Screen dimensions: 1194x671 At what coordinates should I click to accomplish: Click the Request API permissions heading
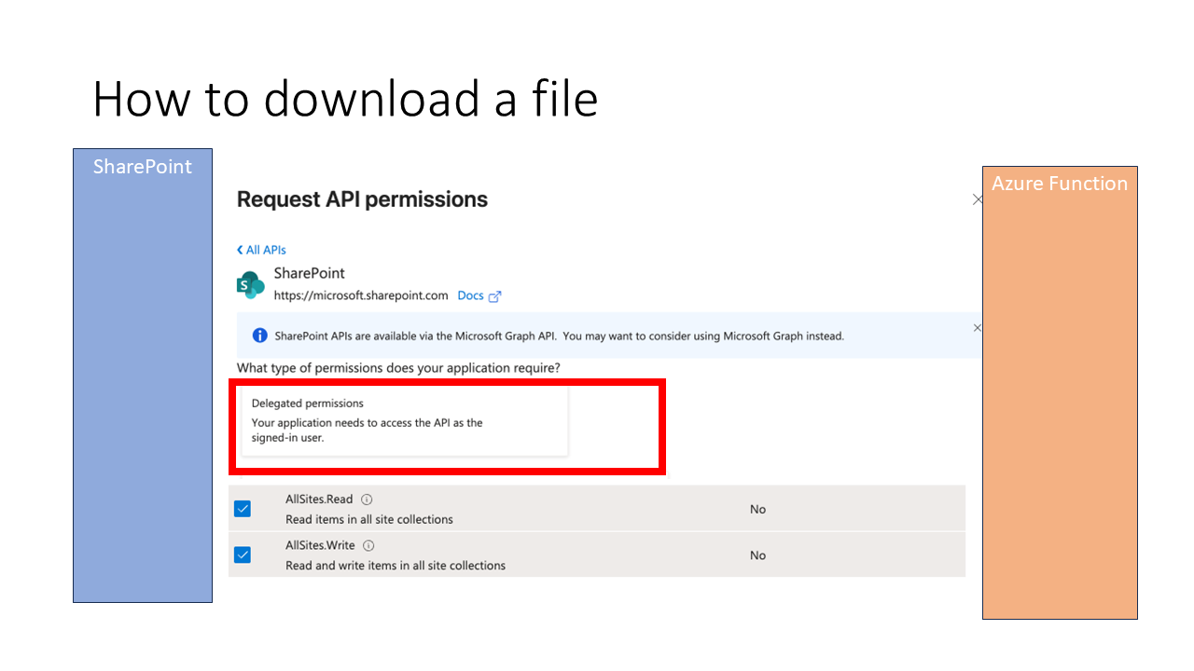(362, 199)
